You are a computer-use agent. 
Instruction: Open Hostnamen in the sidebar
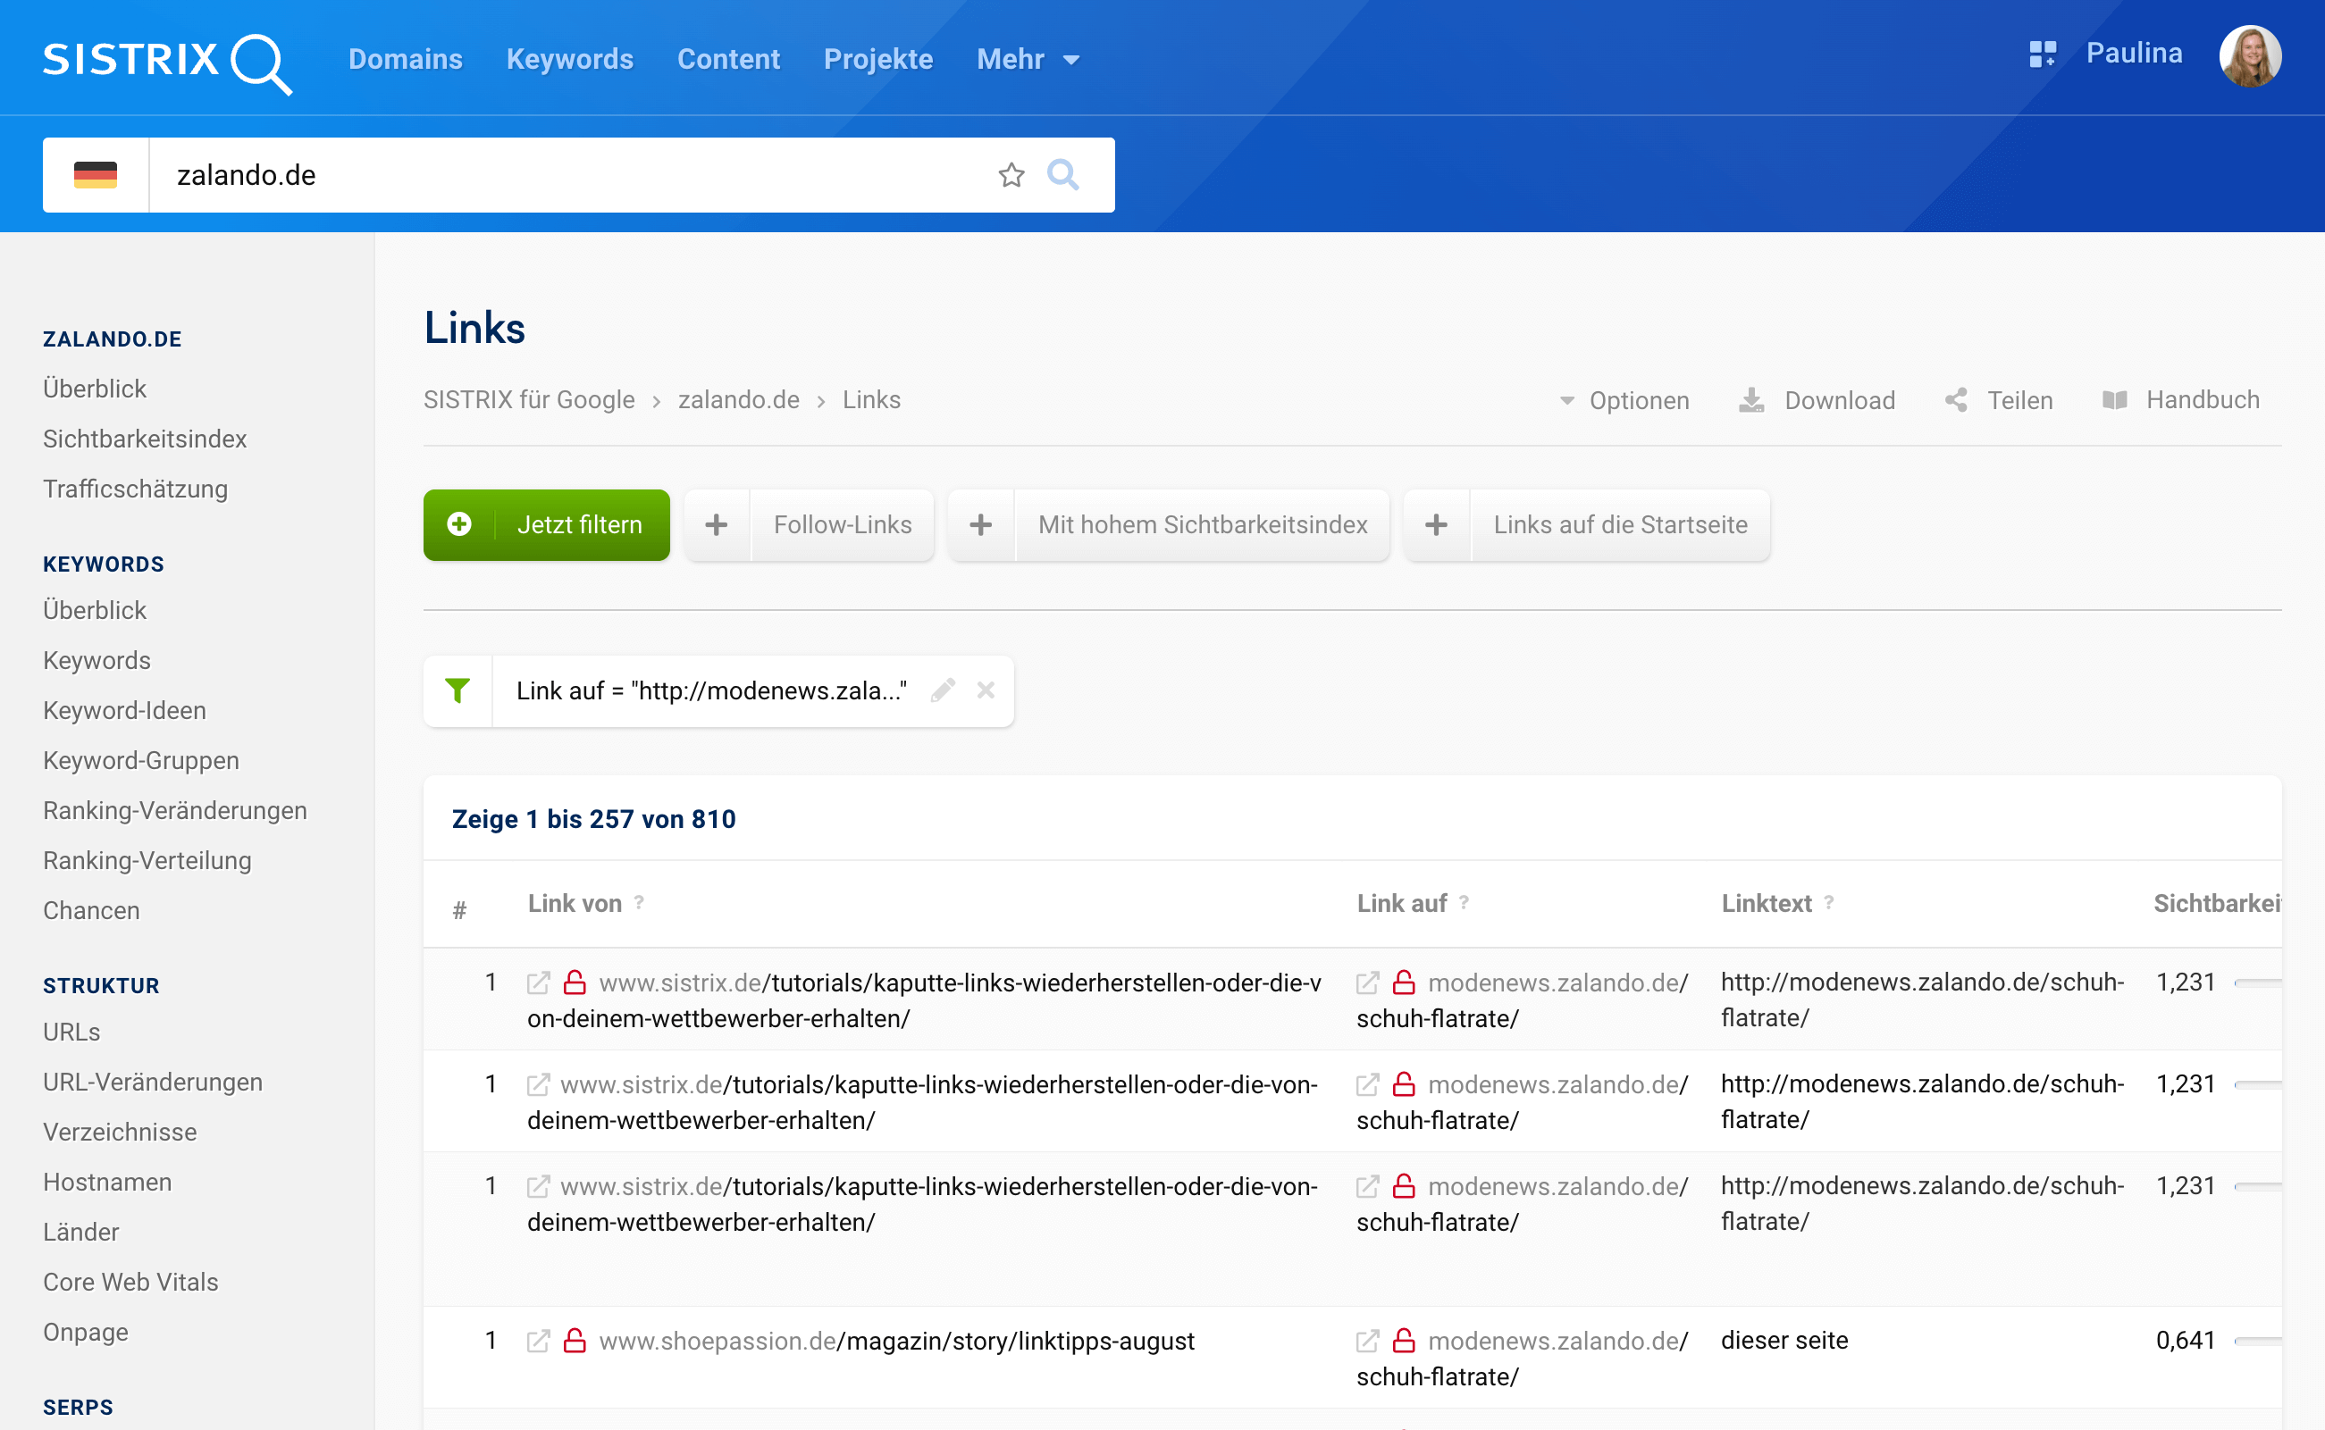pyautogui.click(x=107, y=1183)
